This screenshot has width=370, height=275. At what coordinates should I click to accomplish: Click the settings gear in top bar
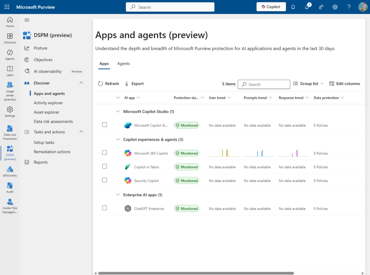pos(335,7)
